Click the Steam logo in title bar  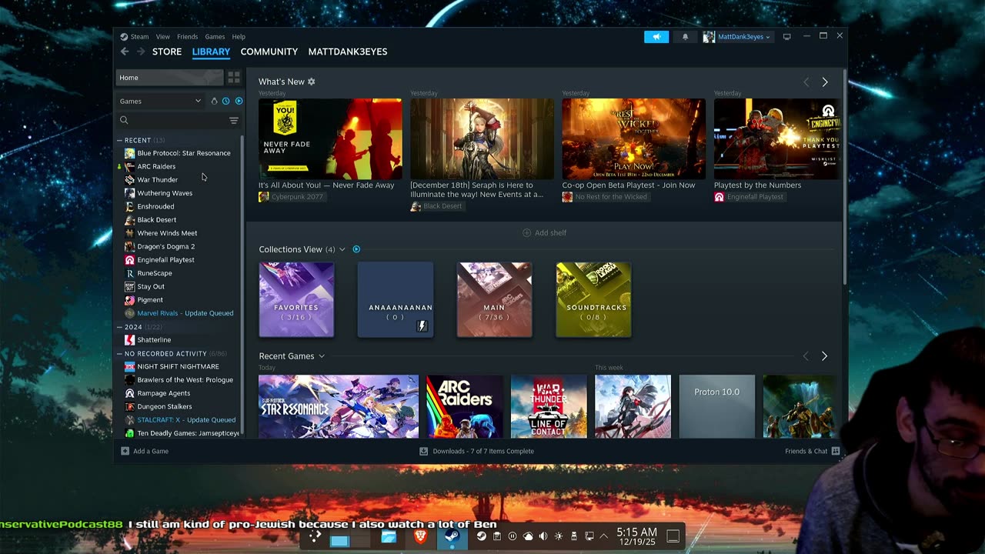pos(124,37)
